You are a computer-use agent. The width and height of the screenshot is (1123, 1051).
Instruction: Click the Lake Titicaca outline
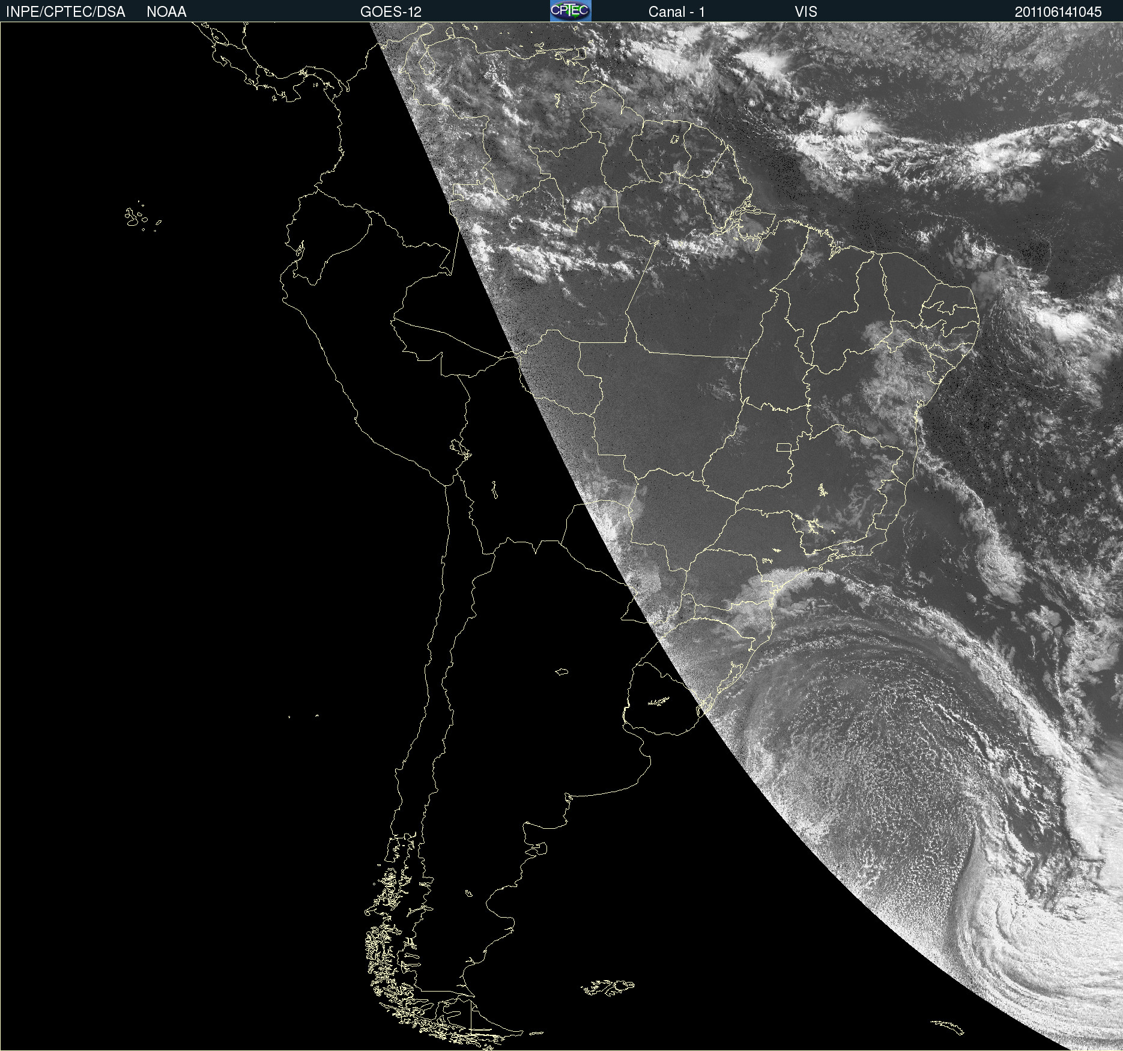(x=460, y=448)
